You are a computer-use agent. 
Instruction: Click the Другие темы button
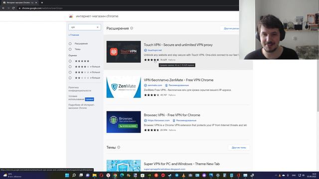[239, 148]
